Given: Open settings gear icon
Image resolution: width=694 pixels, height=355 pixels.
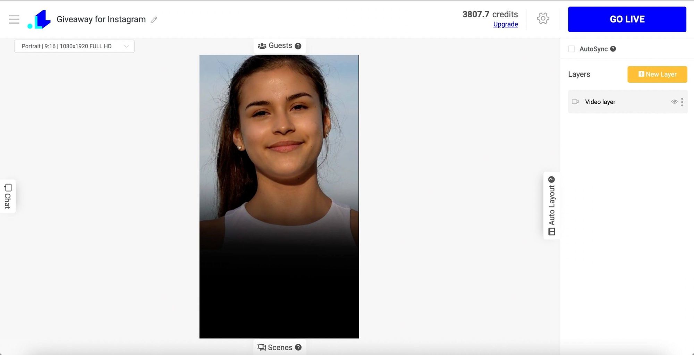Looking at the screenshot, I should [x=543, y=18].
